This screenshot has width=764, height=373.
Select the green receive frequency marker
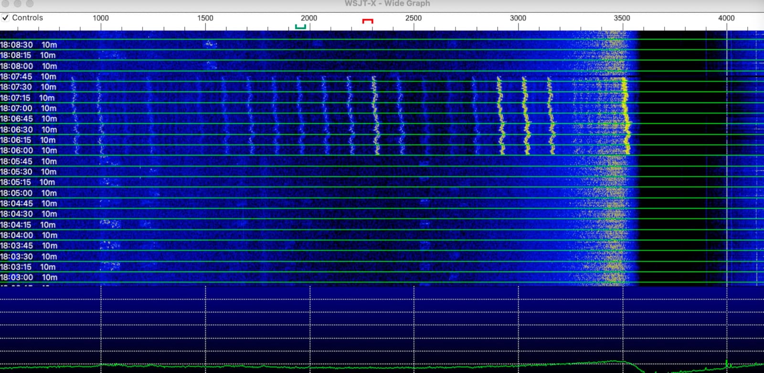tap(300, 27)
